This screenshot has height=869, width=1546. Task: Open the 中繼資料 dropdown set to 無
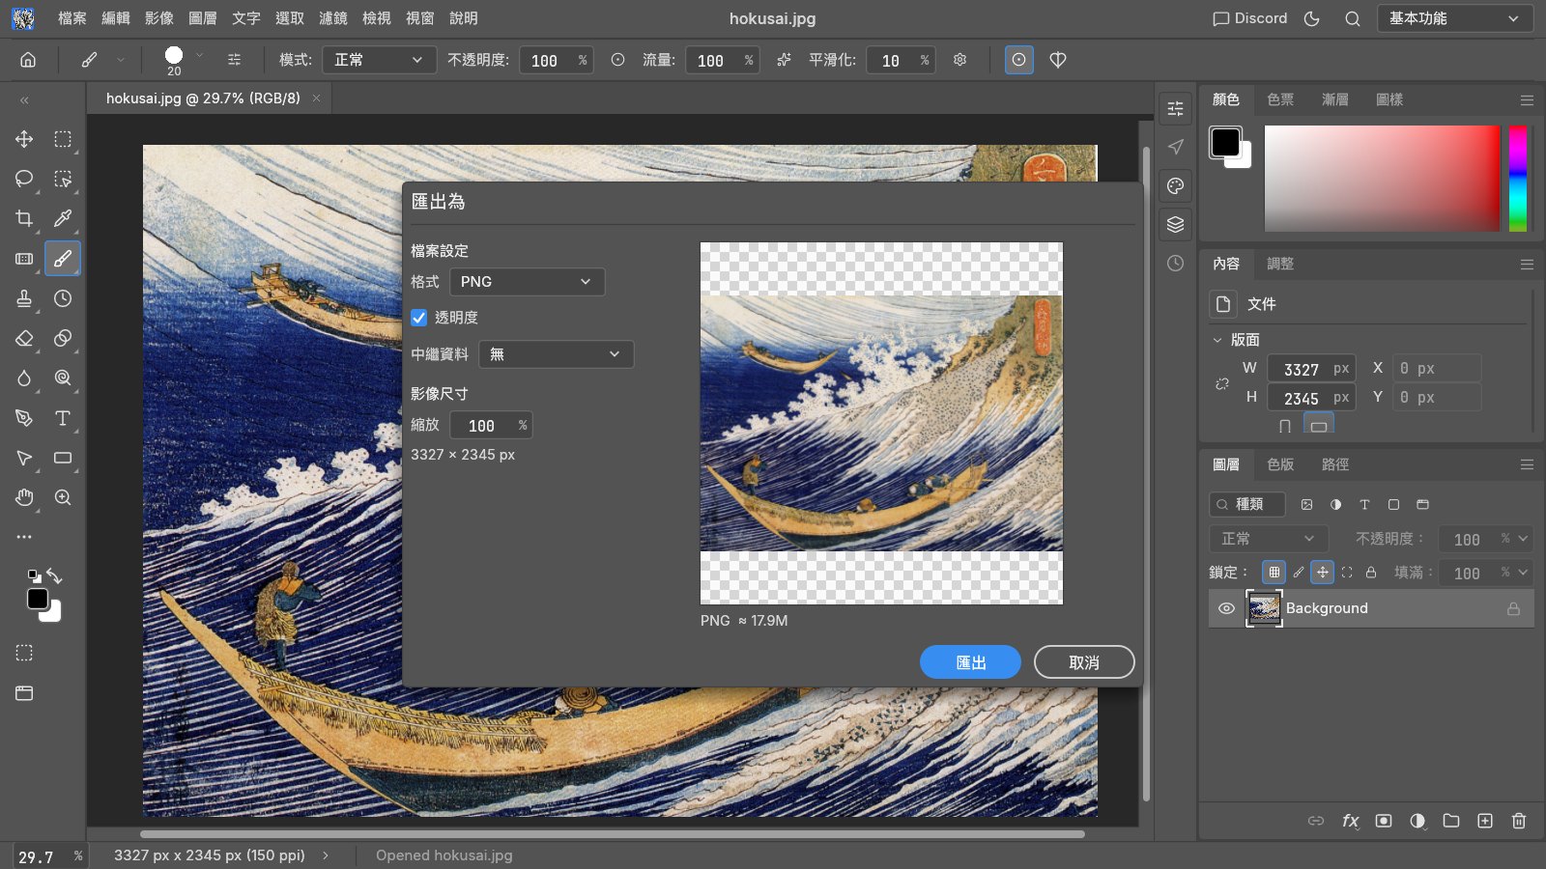(557, 354)
